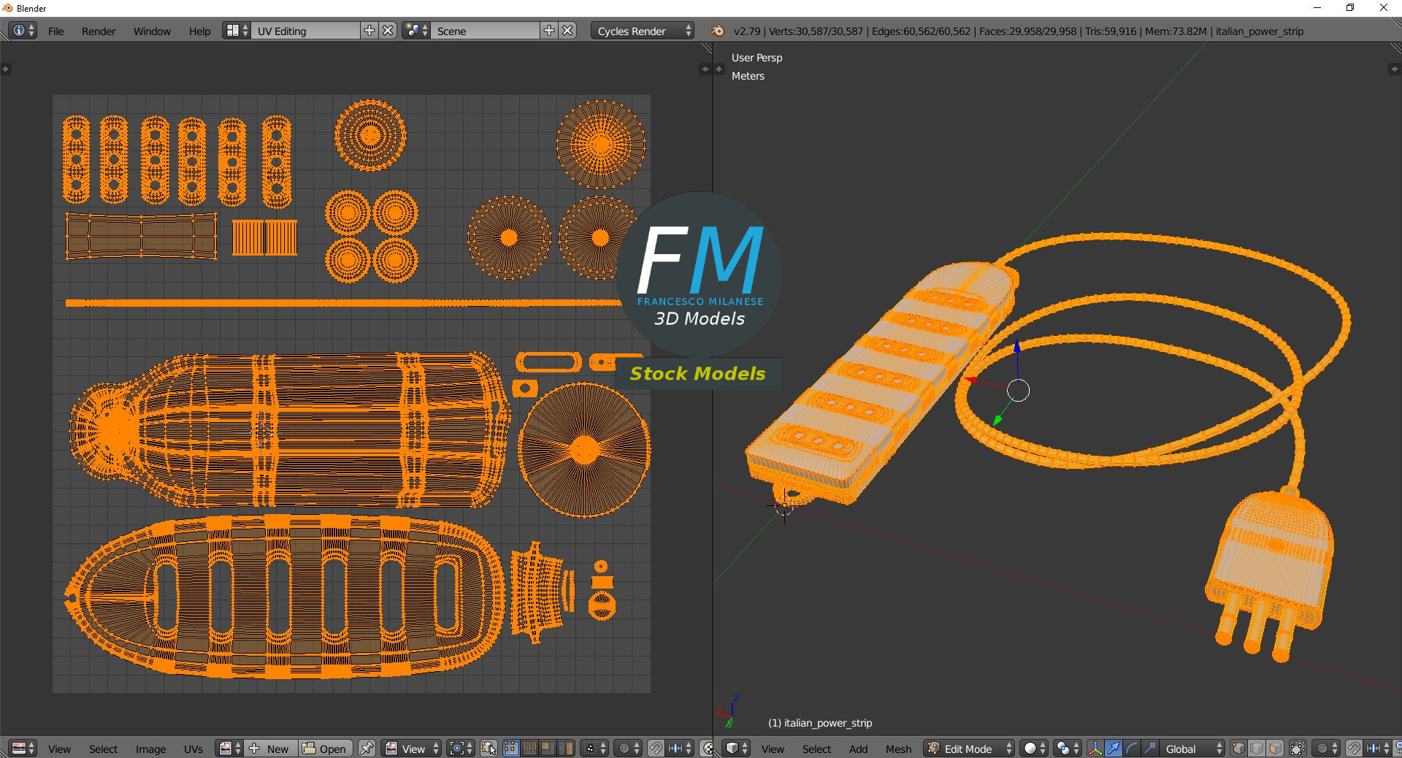Open the UV editor View menu
Image resolution: width=1402 pixels, height=758 pixels.
coord(59,749)
